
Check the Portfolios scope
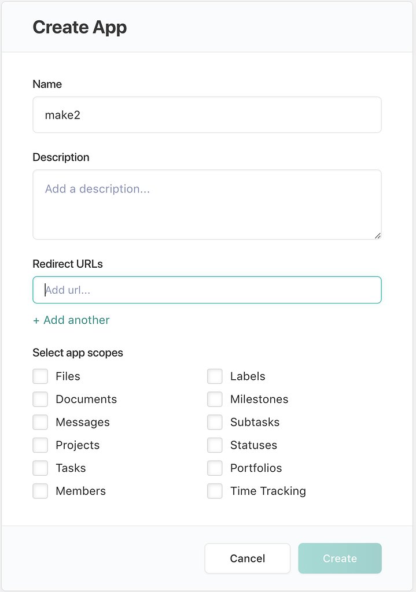point(215,468)
